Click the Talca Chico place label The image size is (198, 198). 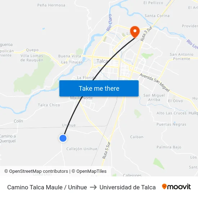click(49, 105)
